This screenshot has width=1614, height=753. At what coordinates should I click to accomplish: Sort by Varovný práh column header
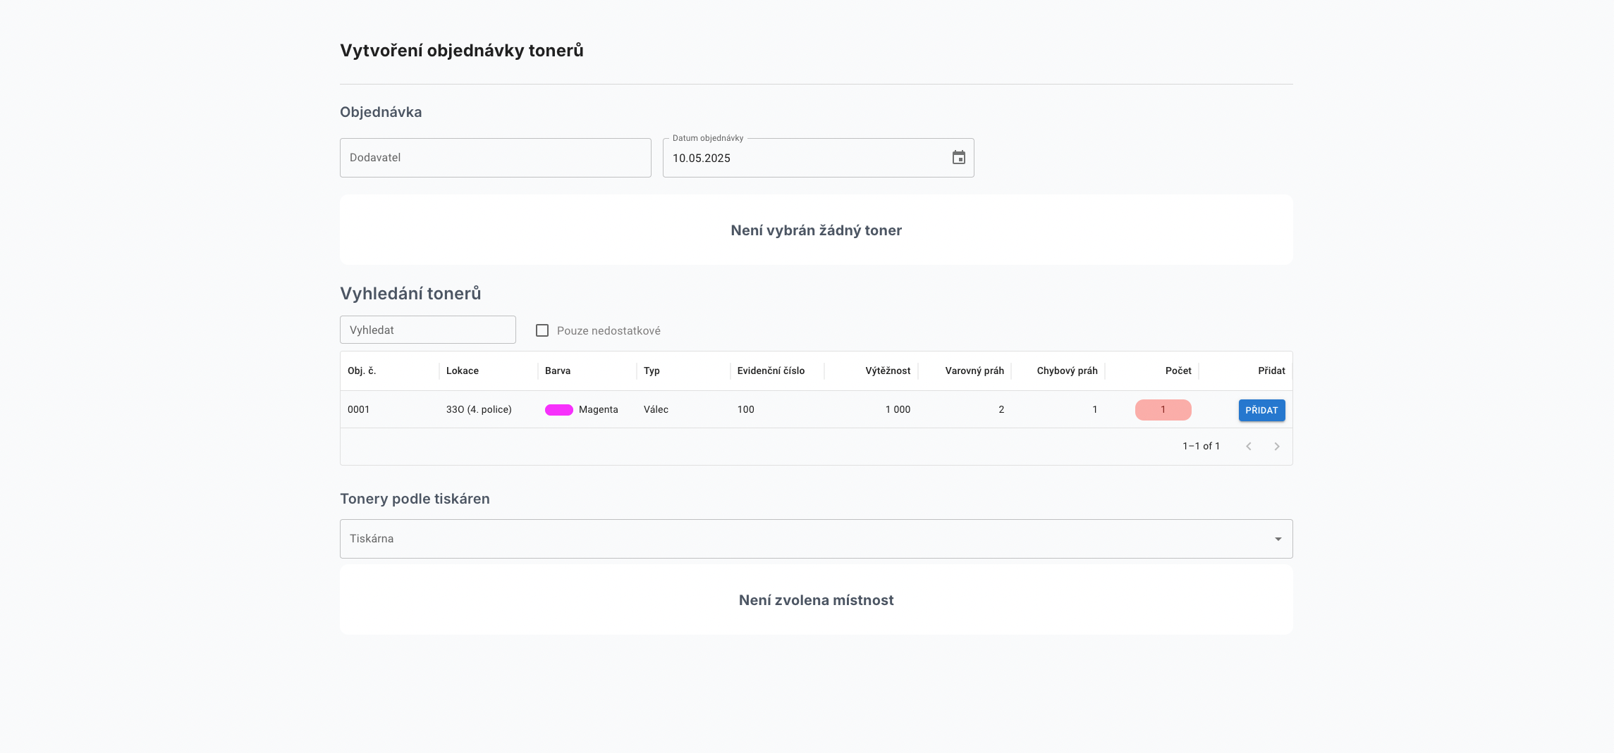pyautogui.click(x=974, y=371)
